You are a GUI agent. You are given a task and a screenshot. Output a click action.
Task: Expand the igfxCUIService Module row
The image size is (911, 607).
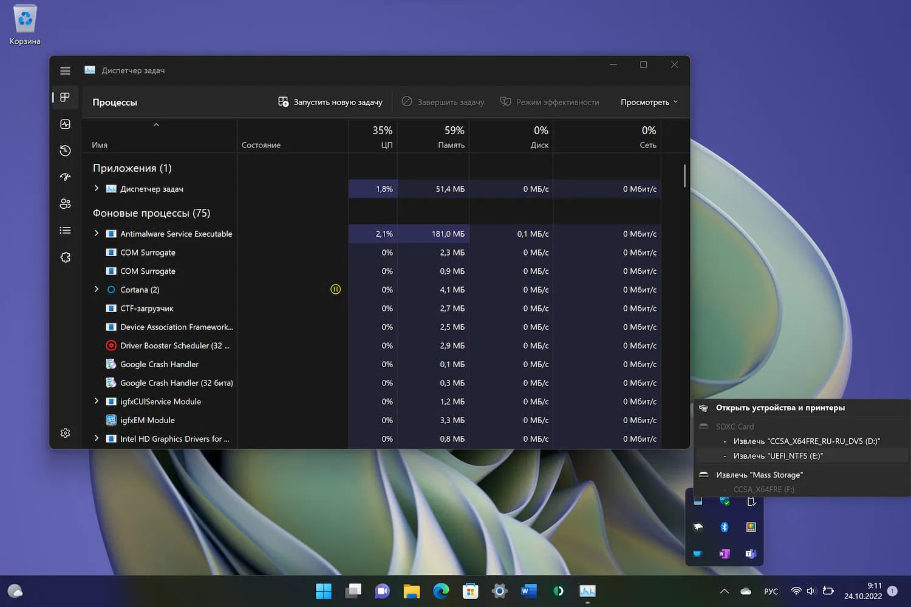97,401
